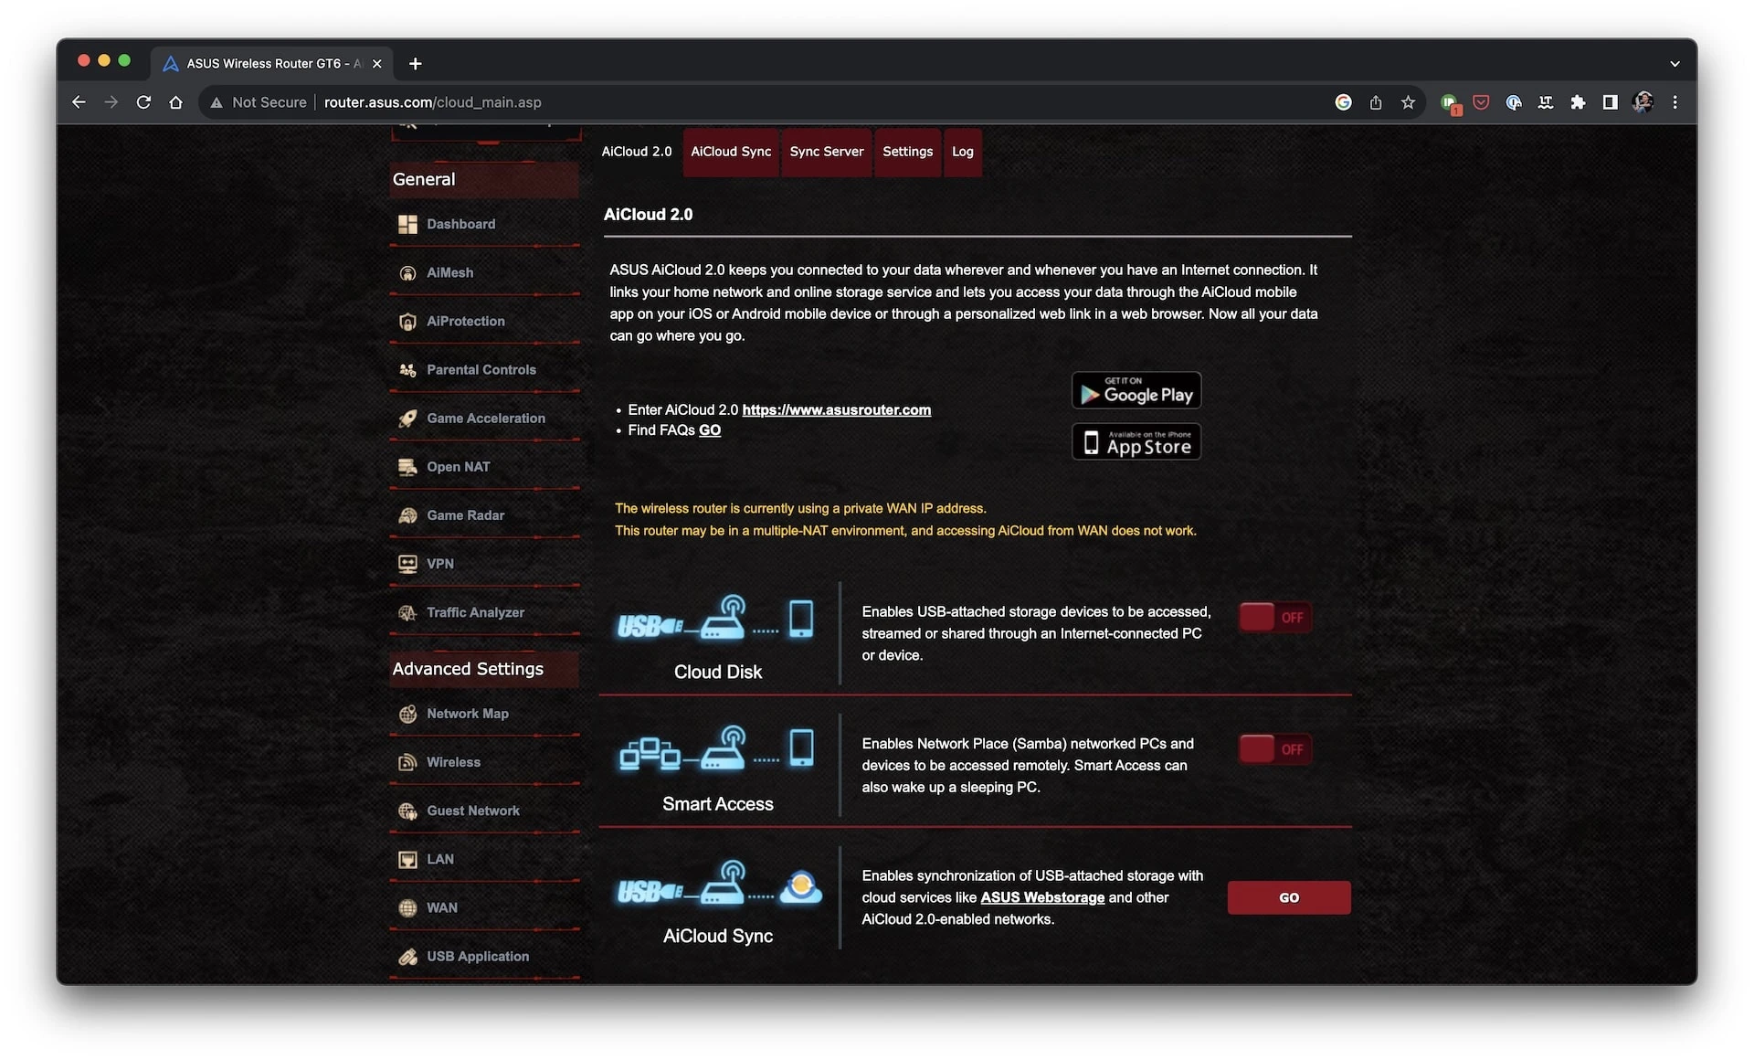Click the AiMesh sidebar icon
The height and width of the screenshot is (1060, 1754).
click(407, 272)
